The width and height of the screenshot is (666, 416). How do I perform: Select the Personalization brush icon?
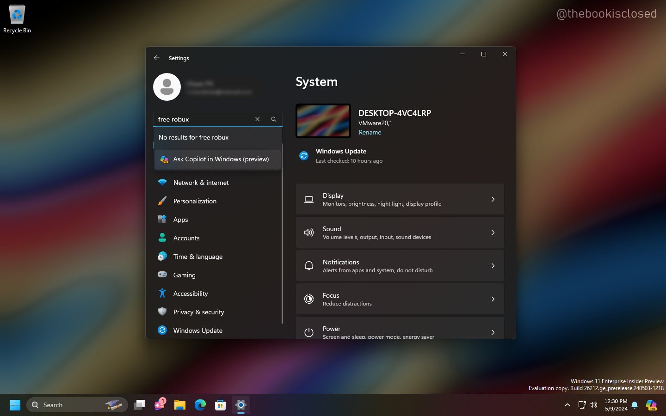(x=162, y=201)
